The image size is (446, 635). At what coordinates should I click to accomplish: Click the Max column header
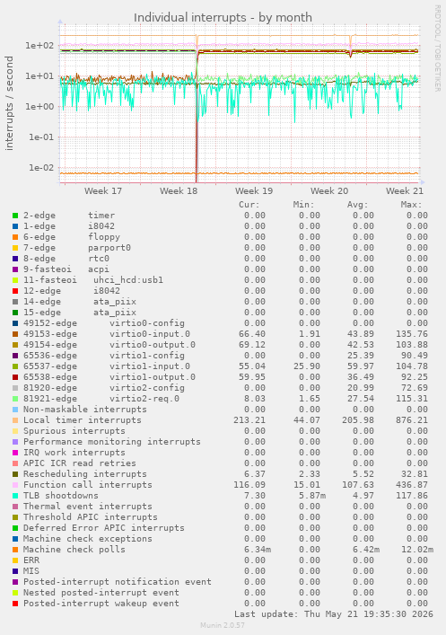[411, 205]
